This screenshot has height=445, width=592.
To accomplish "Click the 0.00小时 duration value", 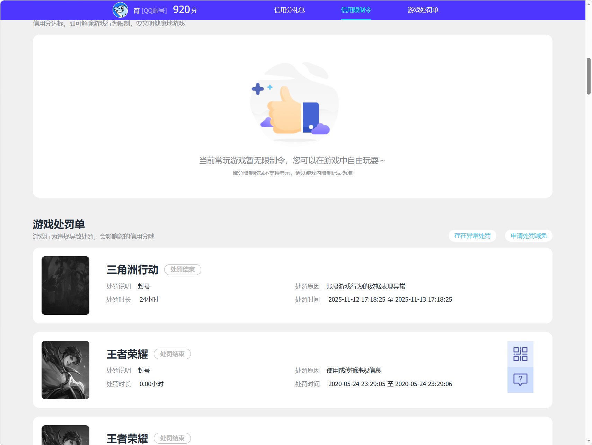I will tap(151, 384).
